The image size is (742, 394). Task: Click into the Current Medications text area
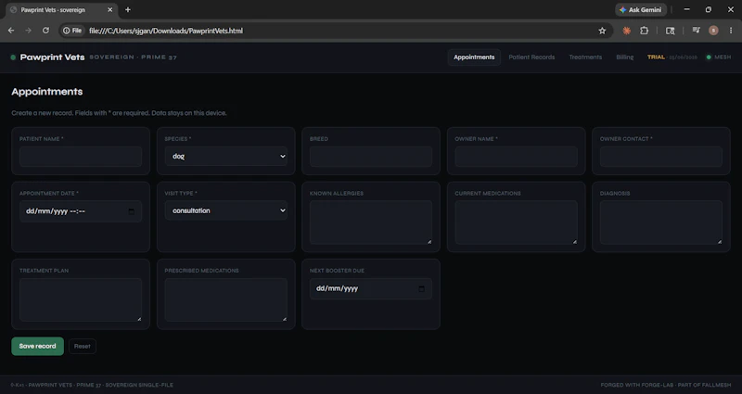516,222
